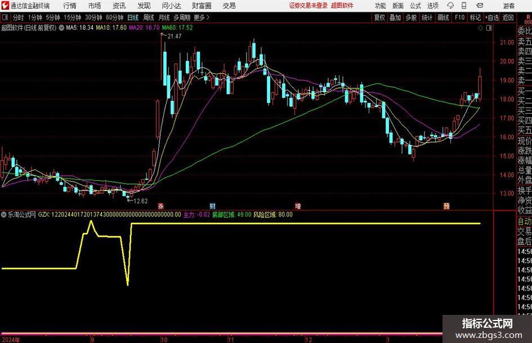Viewport: 532px width, 343px height.
Task: Toggle the side panel icon atop chart
Action: [489, 28]
